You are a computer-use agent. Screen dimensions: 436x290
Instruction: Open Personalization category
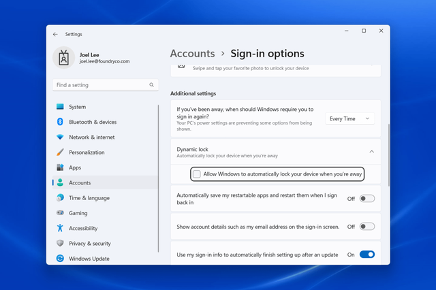point(105,152)
